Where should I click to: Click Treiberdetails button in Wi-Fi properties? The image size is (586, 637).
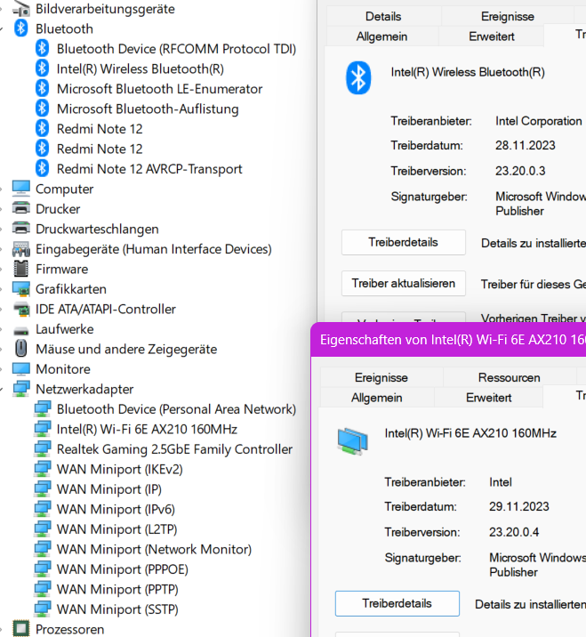point(397,604)
